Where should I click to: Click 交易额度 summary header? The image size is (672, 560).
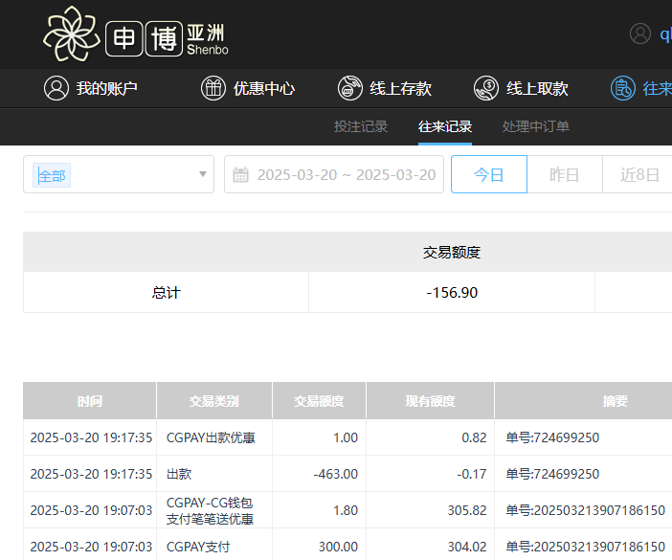(452, 253)
